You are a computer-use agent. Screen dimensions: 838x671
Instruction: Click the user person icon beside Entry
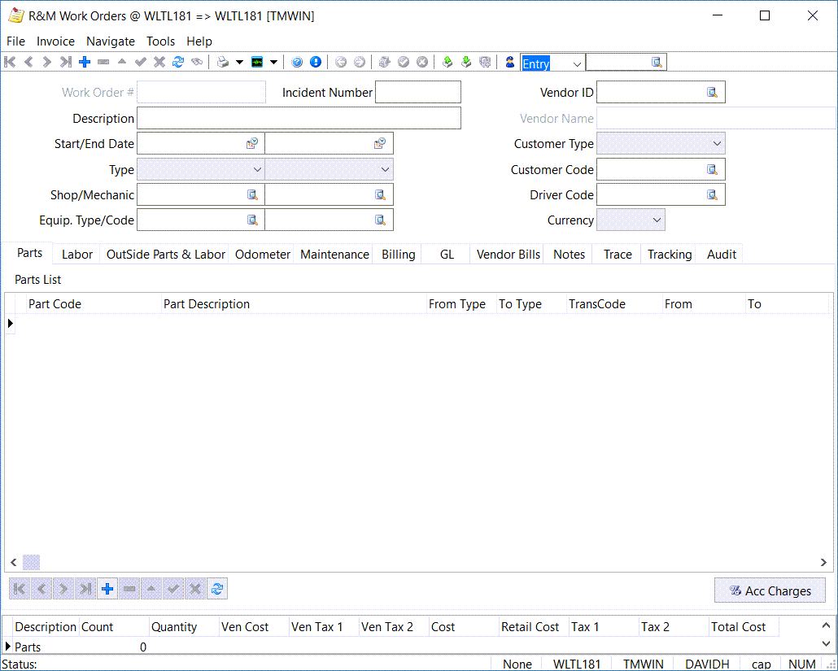point(510,62)
